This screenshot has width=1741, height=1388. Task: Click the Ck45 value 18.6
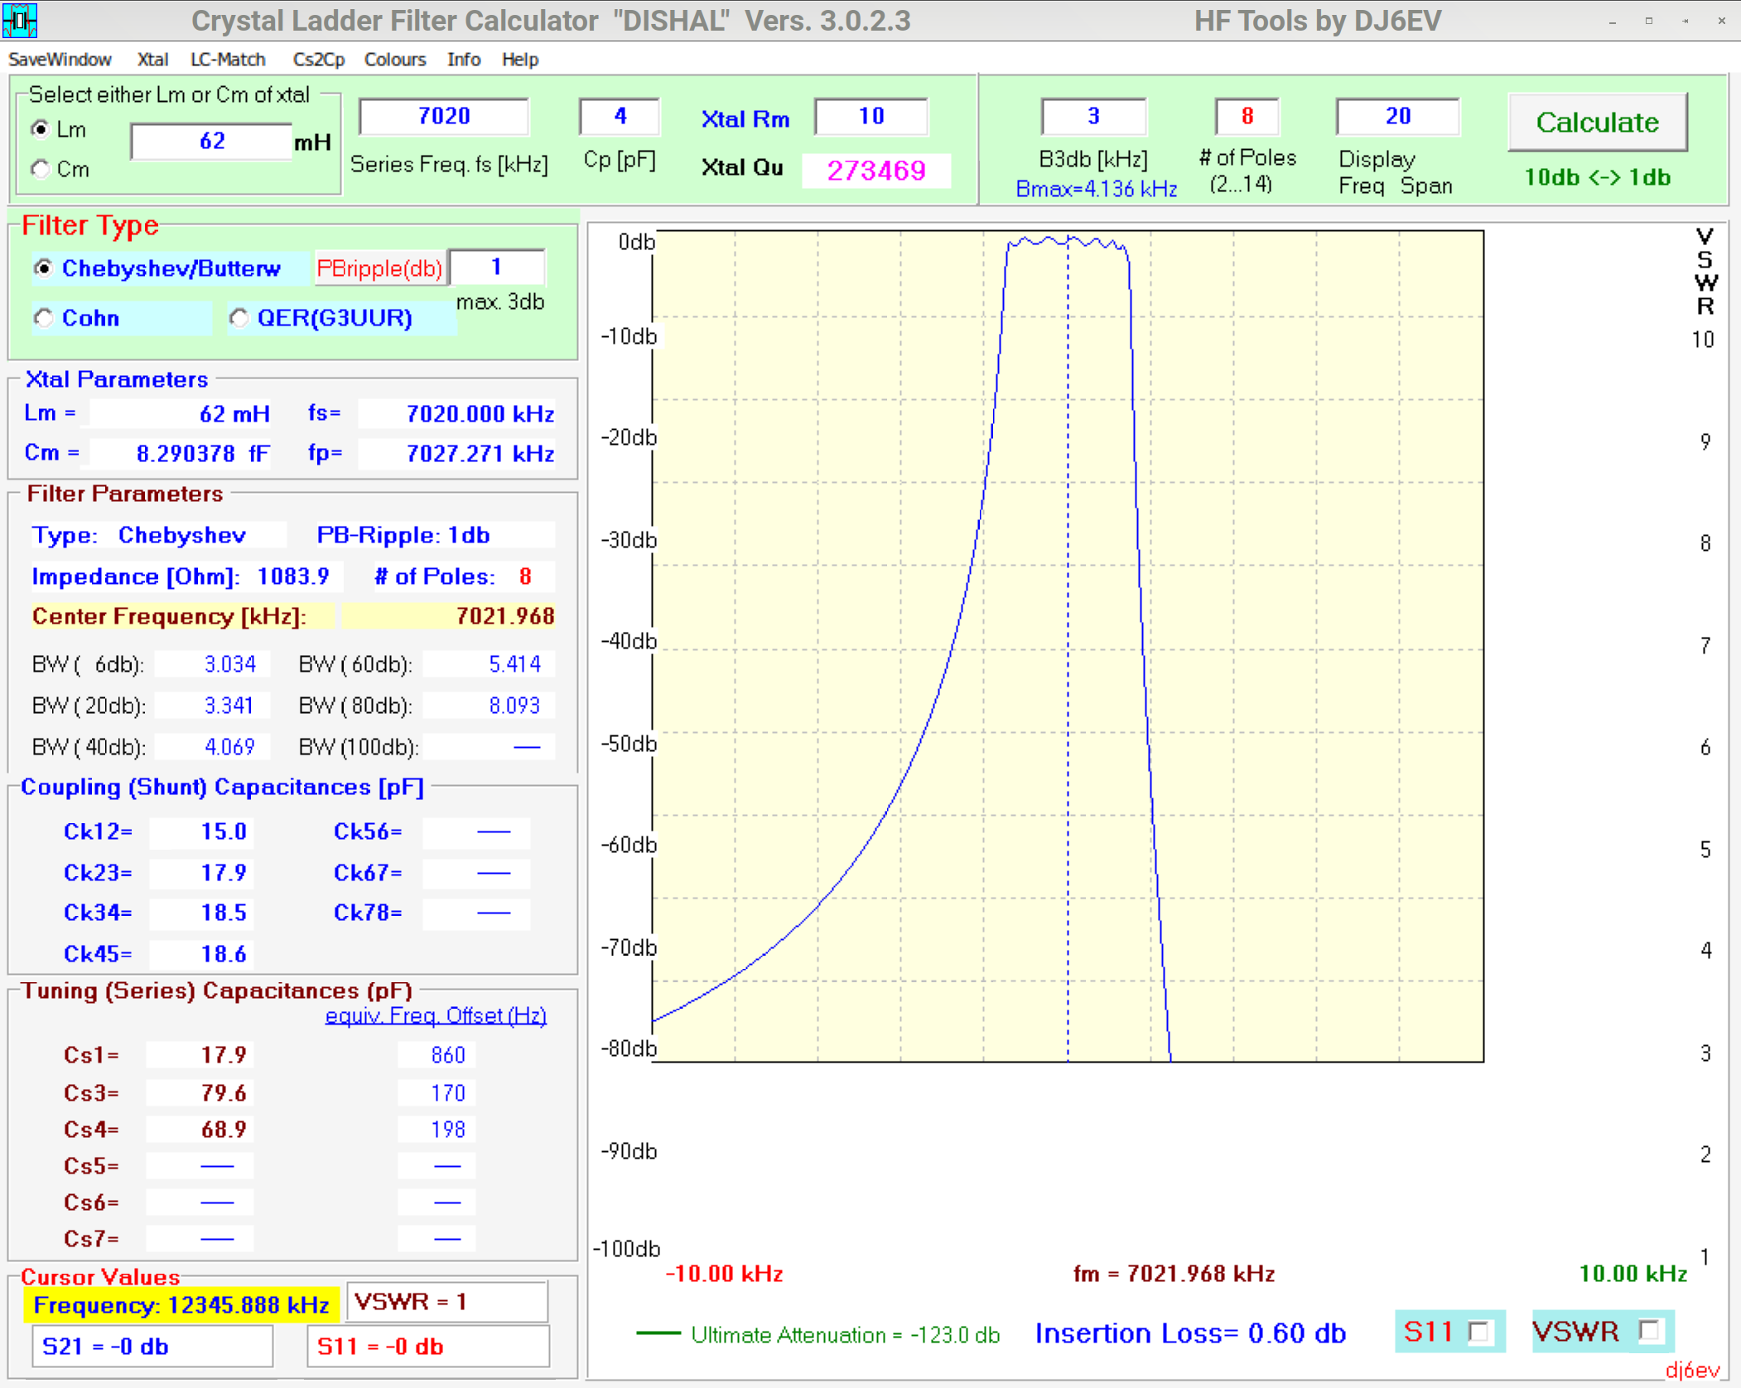point(201,954)
